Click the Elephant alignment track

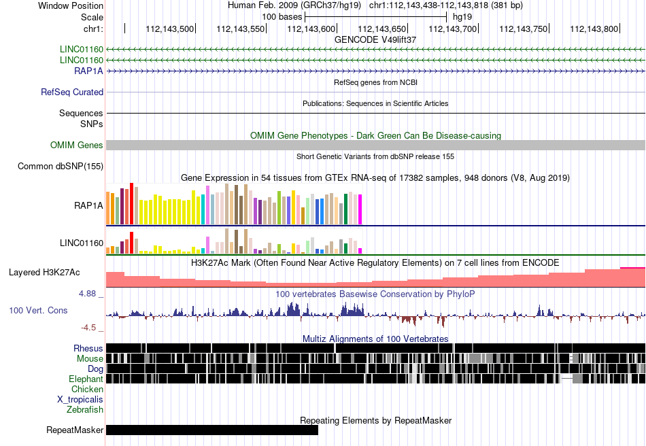click(x=375, y=379)
